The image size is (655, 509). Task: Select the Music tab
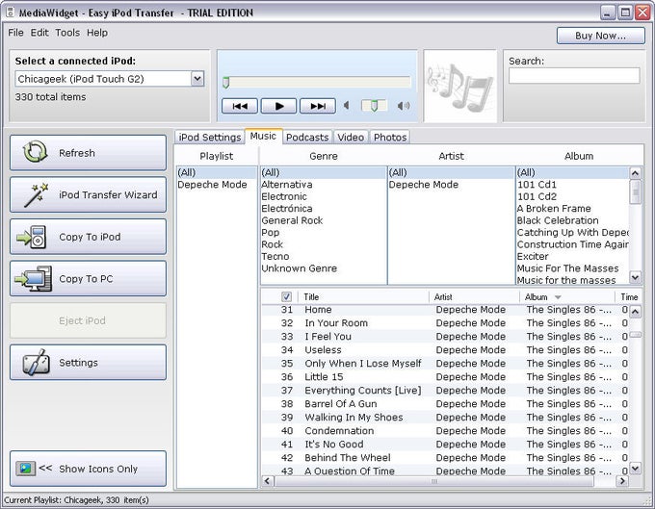click(x=263, y=136)
